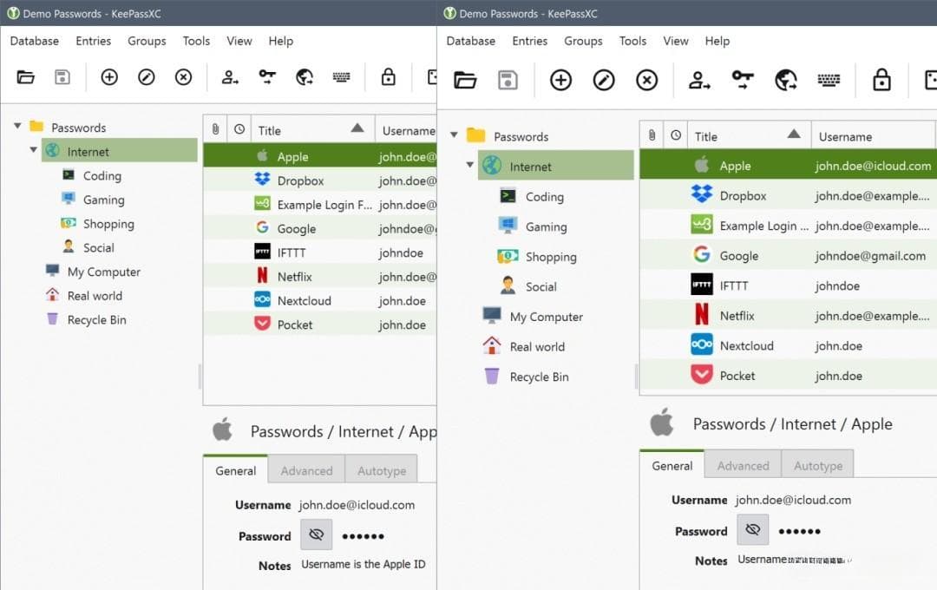Screen dimensions: 937x590
Task: Select Google entry in right window list
Action: click(788, 255)
